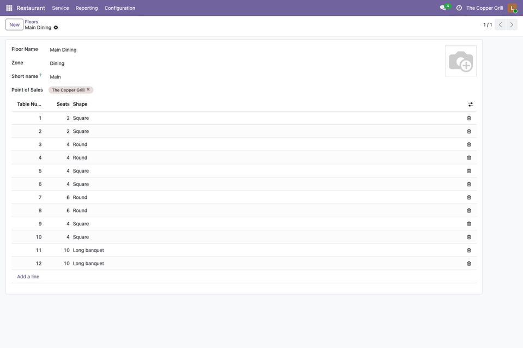Image resolution: width=523 pixels, height=348 pixels.
Task: Go to the Restaurant app home
Action: tap(31, 8)
